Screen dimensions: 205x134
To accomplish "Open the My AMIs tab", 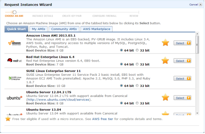I will (38, 29).
